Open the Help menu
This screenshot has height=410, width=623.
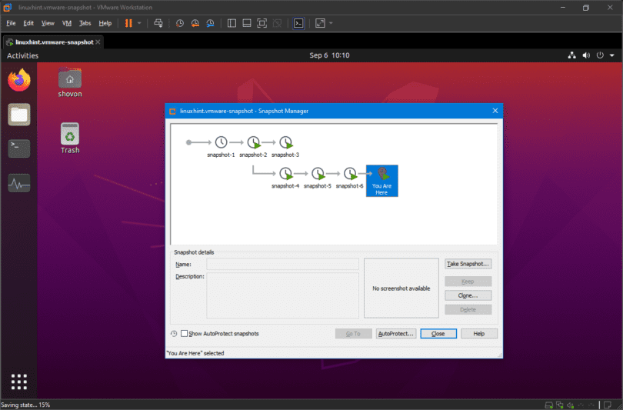(x=105, y=23)
